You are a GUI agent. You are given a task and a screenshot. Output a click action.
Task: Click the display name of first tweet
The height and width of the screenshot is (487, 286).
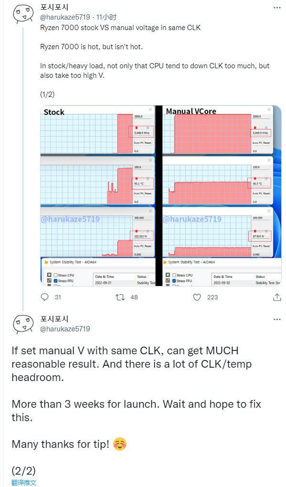coord(54,7)
